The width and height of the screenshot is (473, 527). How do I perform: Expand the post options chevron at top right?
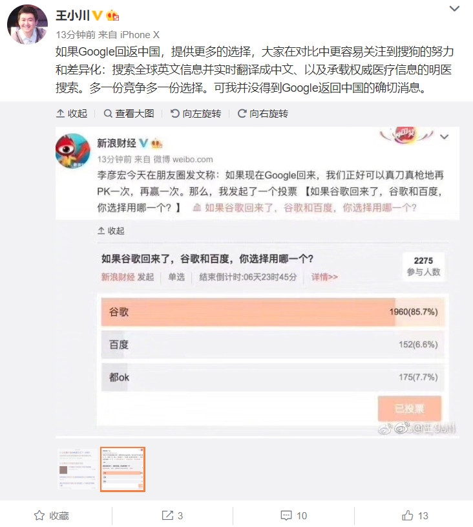[x=454, y=9]
